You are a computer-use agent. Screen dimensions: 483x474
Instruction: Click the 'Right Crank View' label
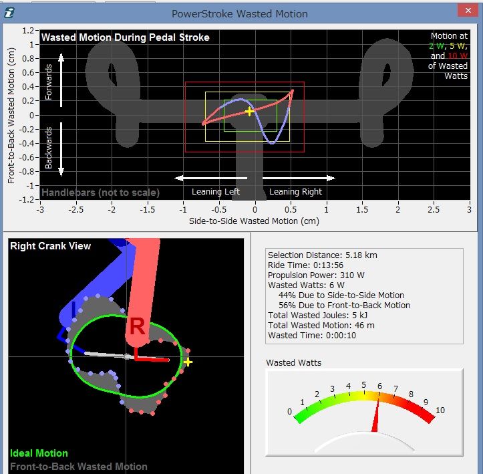51,246
